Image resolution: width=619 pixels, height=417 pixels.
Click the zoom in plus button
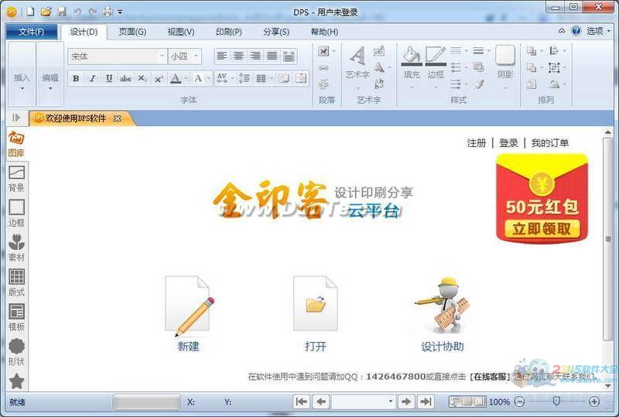[594, 402]
